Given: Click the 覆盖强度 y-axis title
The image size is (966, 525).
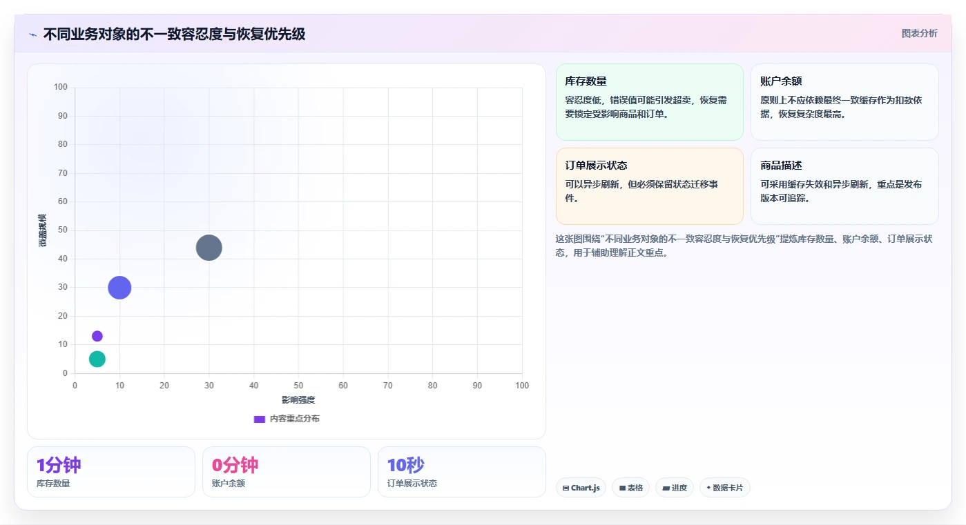Looking at the screenshot, I should point(43,230).
